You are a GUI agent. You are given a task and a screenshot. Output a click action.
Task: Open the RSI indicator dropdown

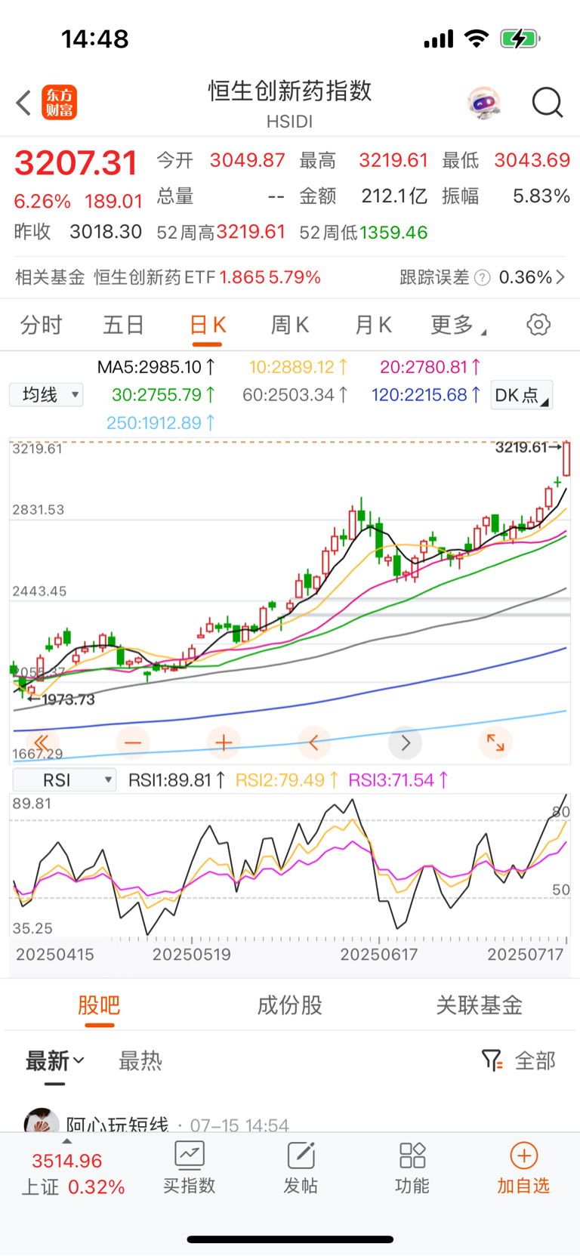(x=64, y=779)
